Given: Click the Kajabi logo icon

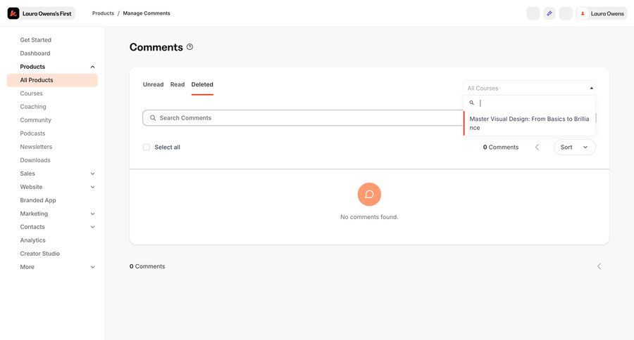Looking at the screenshot, I should 13,13.
